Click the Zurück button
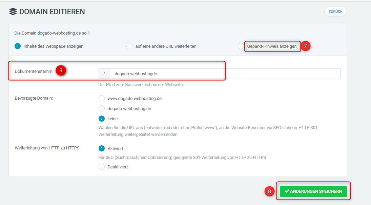This screenshot has width=371, height=205. (x=335, y=12)
